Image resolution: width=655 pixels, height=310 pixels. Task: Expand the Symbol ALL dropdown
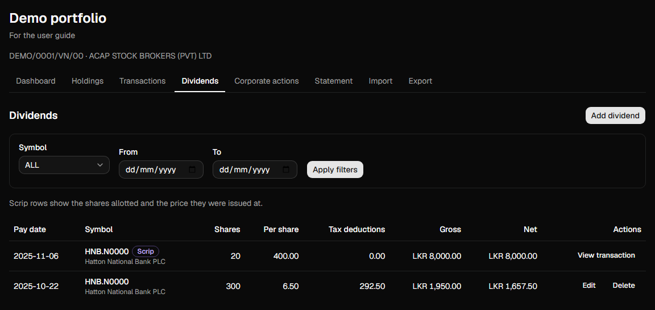pyautogui.click(x=64, y=165)
